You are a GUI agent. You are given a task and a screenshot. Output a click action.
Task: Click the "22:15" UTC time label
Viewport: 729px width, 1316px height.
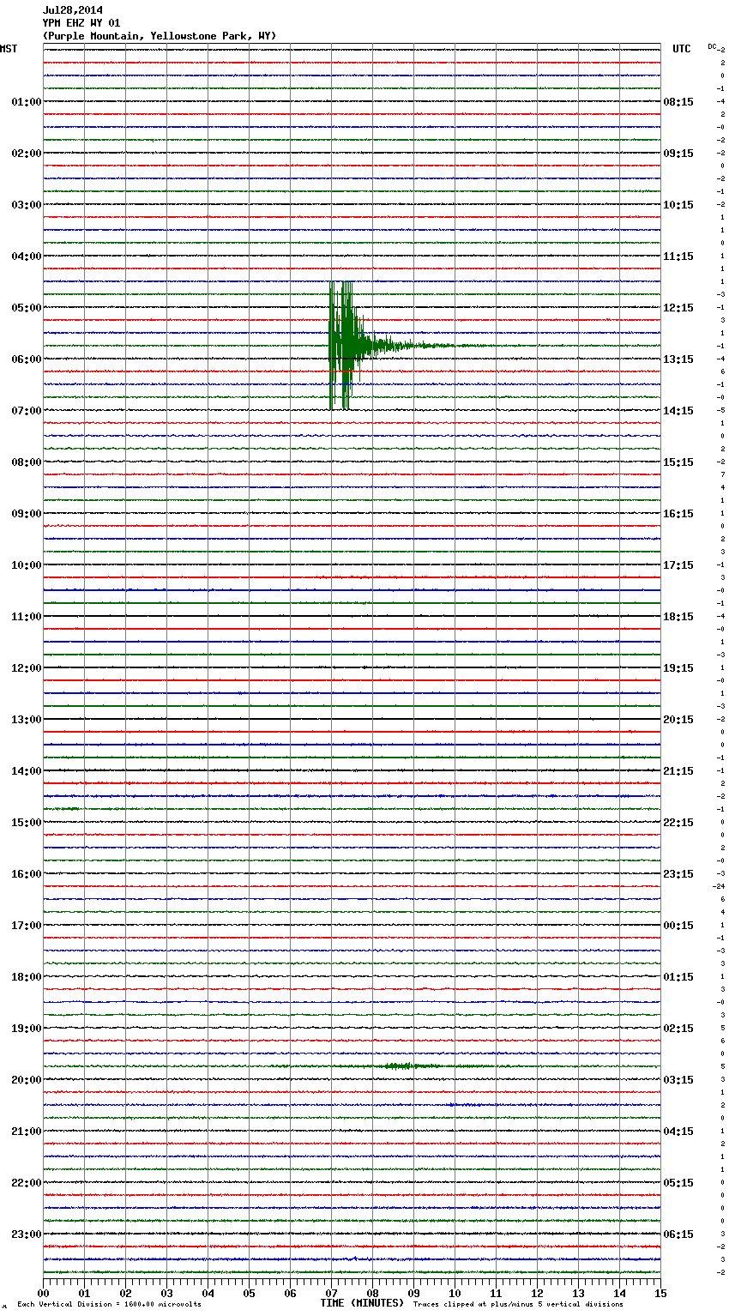[x=678, y=823]
